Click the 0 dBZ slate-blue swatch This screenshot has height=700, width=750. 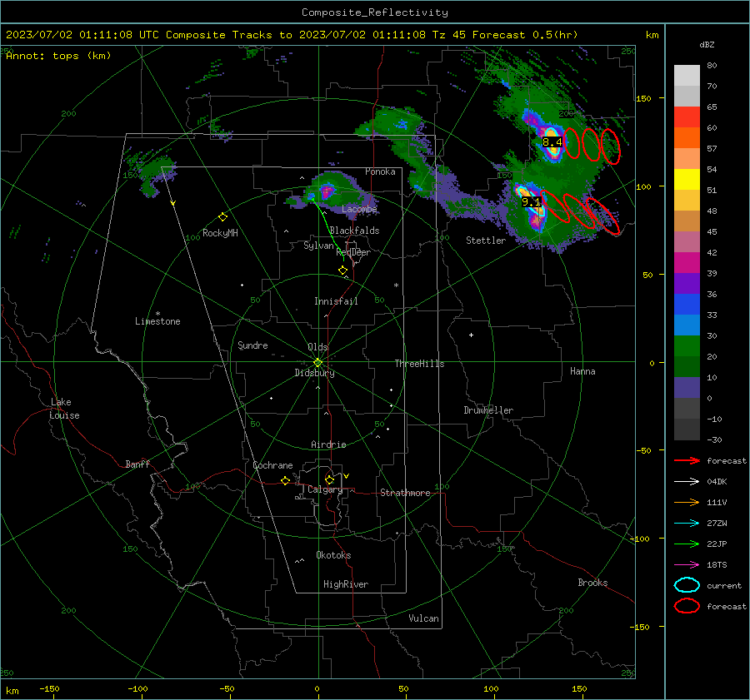[x=687, y=388]
